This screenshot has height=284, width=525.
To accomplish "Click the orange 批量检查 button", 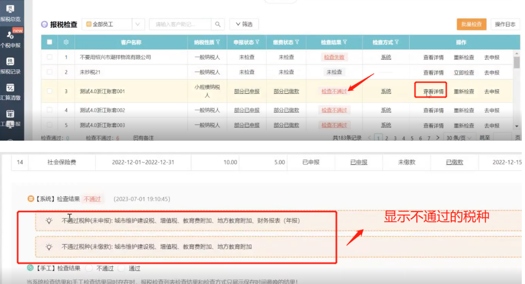I will click(471, 24).
